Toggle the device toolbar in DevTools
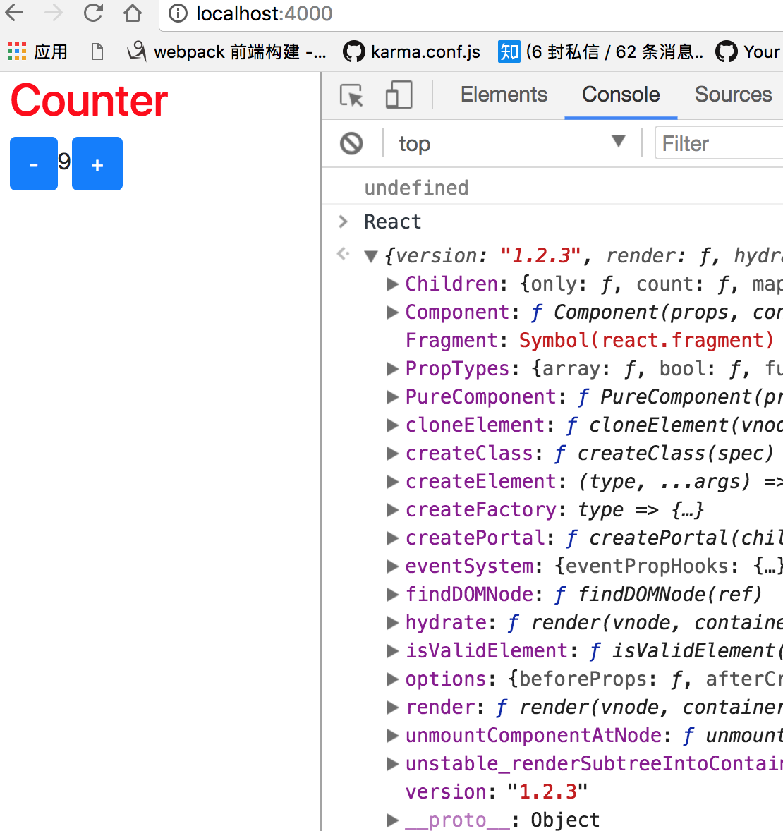Screen dimensions: 783x831 (397, 94)
